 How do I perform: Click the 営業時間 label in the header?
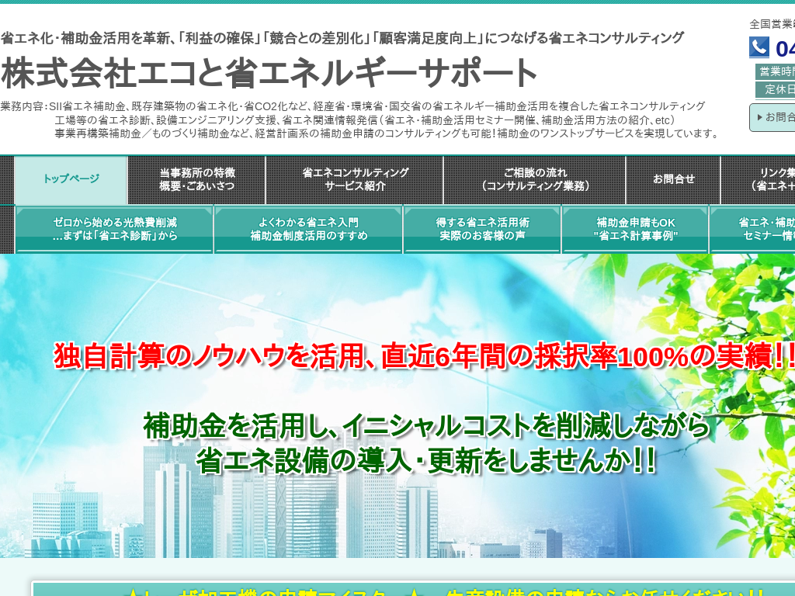[776, 71]
